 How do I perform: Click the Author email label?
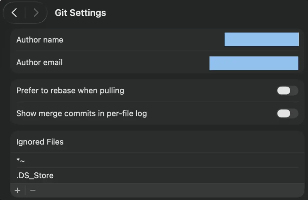click(x=39, y=63)
